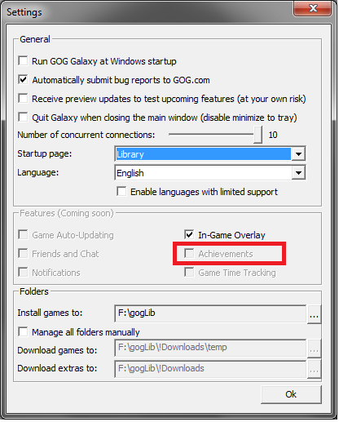The image size is (339, 422).
Task: Check Manage all folders manually
Action: coord(23,332)
